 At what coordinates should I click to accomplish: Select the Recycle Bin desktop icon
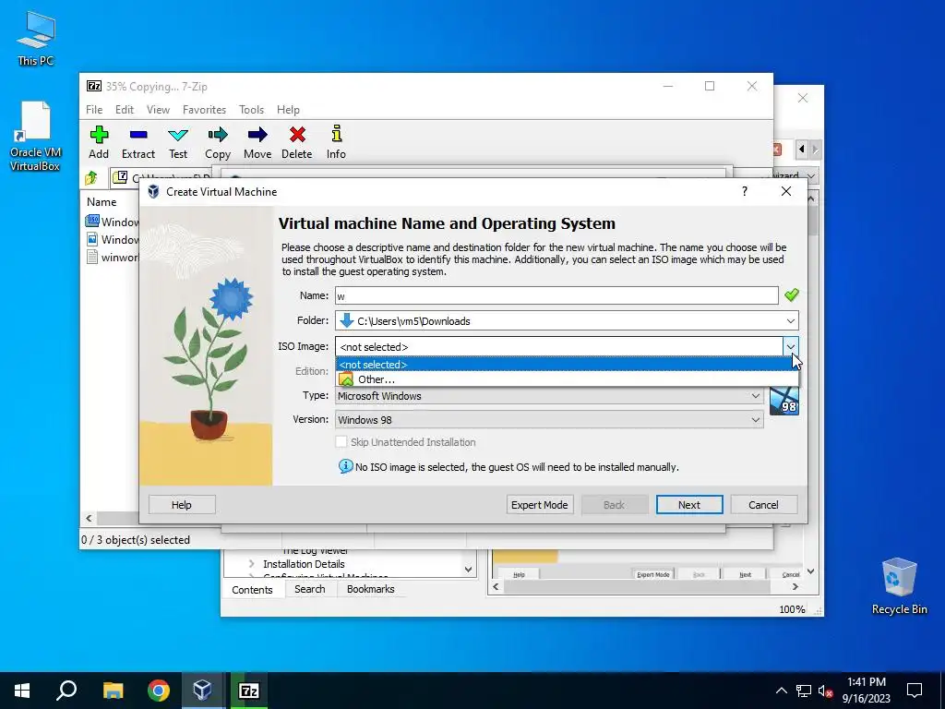pos(899,585)
